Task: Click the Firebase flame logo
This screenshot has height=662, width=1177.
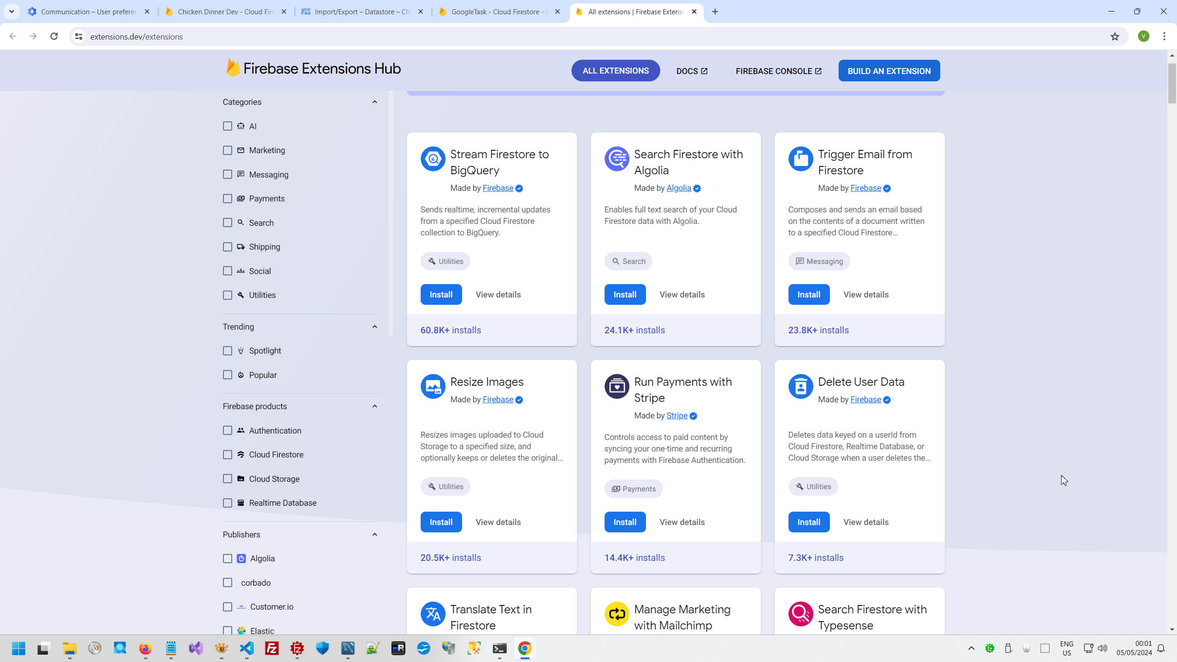Action: (x=233, y=68)
